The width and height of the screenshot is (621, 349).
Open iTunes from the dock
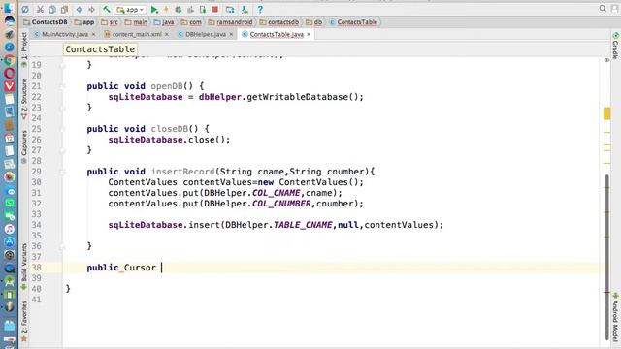9,229
